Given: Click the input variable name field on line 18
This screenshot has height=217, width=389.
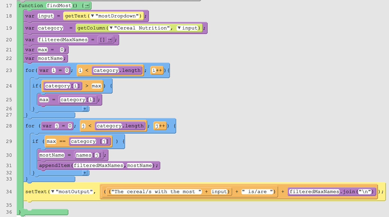Looking at the screenshot, I should pyautogui.click(x=45, y=16).
